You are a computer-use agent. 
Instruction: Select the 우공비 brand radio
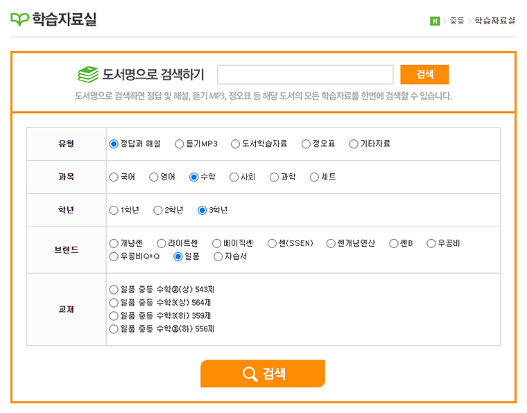coord(431,243)
